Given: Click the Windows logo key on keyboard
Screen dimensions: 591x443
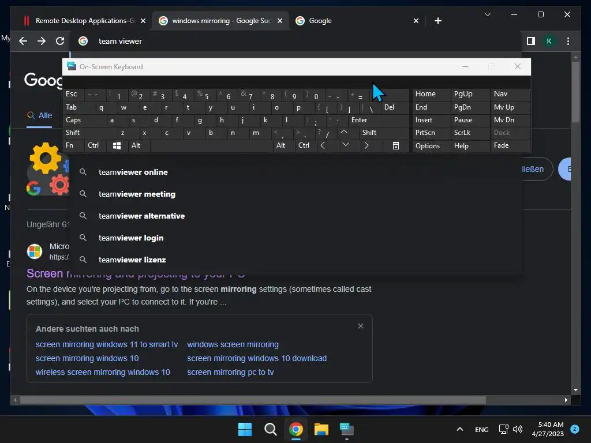Looking at the screenshot, I should [x=117, y=145].
